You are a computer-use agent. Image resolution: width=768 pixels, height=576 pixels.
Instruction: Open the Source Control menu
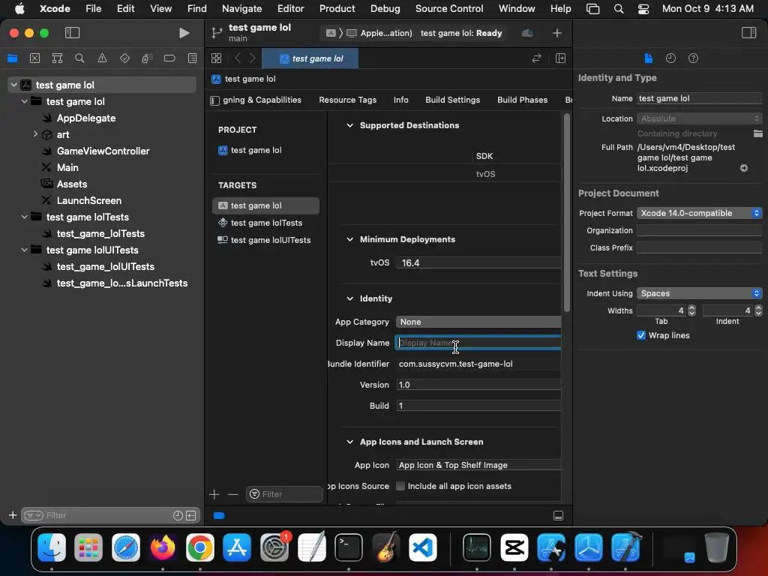click(x=449, y=8)
